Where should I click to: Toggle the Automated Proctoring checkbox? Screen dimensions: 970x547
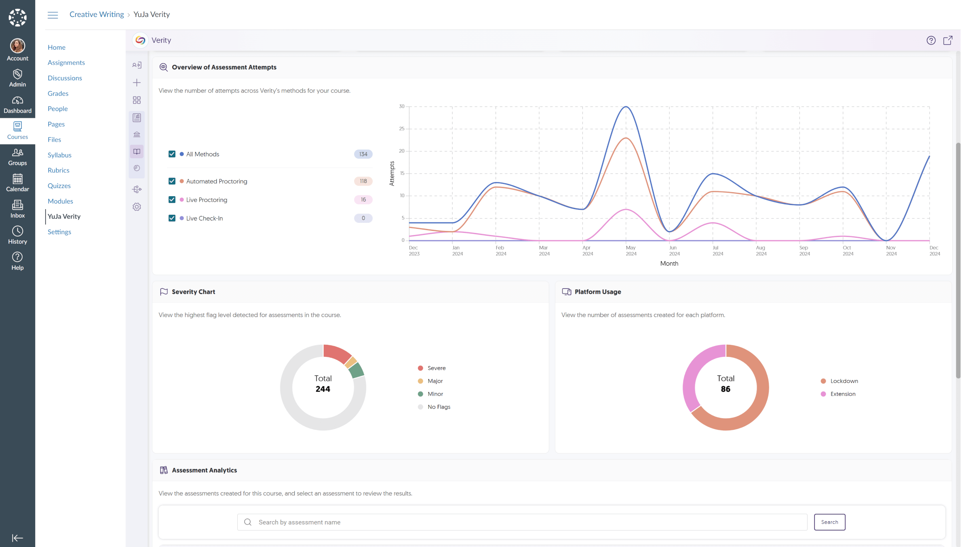coord(172,181)
